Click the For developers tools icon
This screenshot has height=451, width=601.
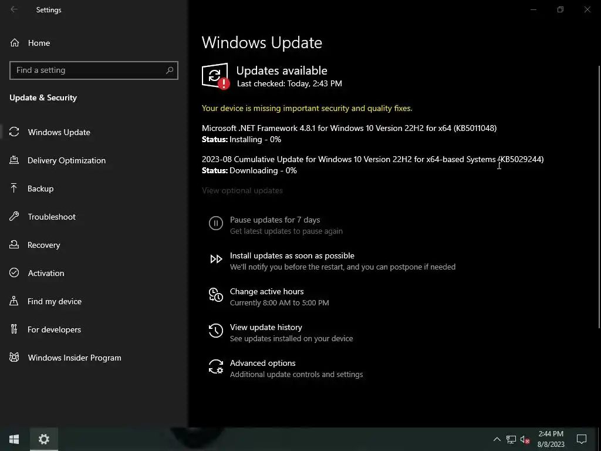[14, 329]
